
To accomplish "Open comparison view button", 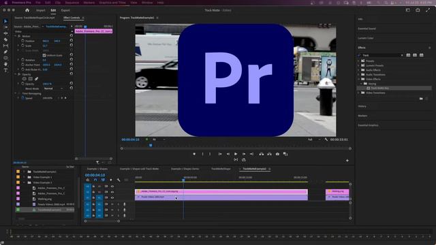I will (x=285, y=154).
